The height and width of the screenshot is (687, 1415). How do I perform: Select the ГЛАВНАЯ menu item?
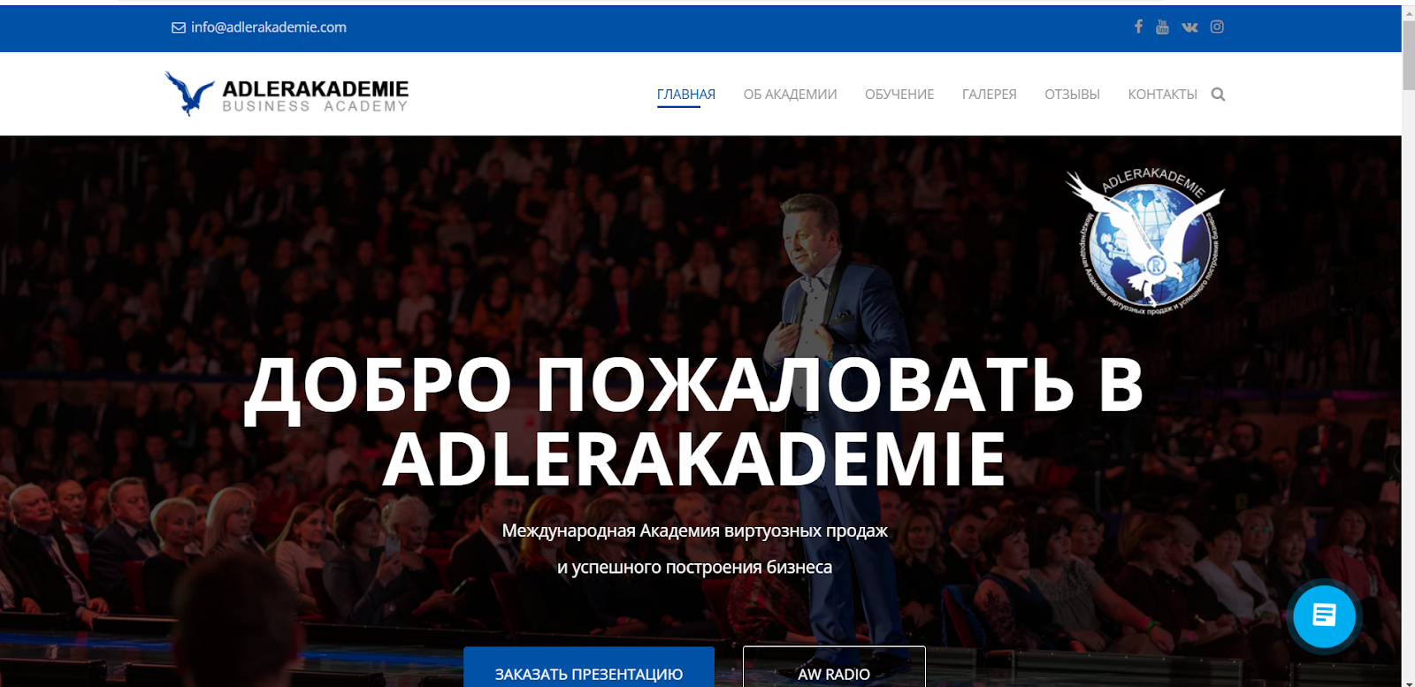click(x=686, y=95)
